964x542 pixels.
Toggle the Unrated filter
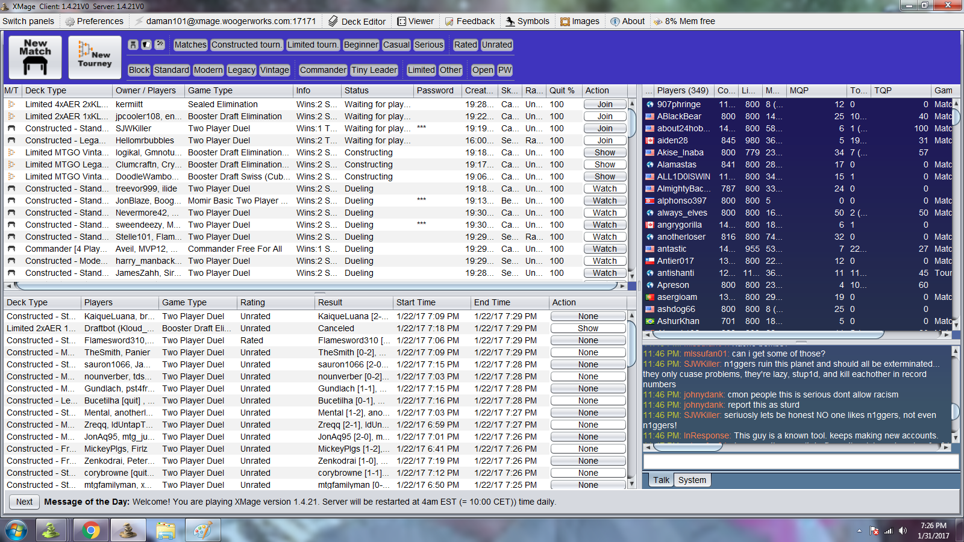(x=497, y=45)
